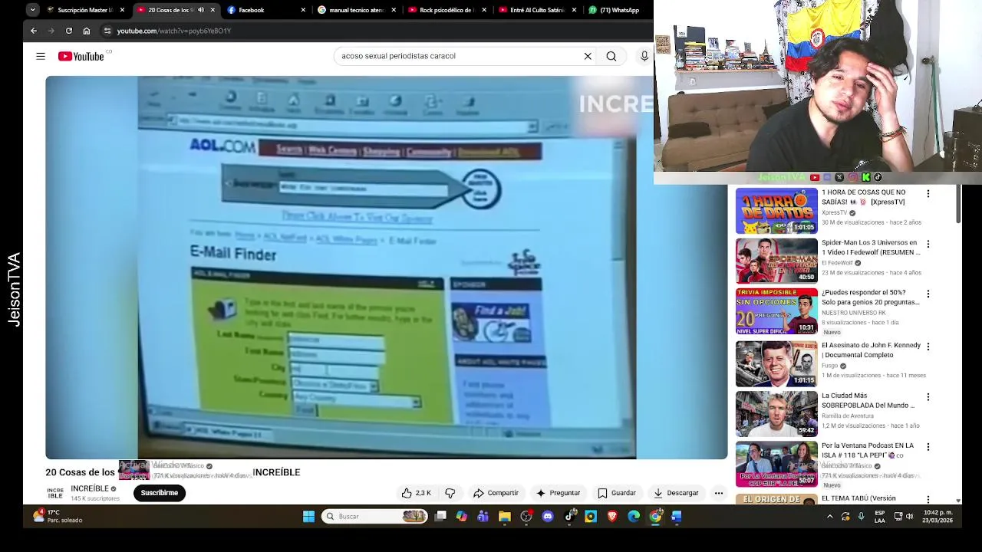Click the browser address bar URL

173,31
